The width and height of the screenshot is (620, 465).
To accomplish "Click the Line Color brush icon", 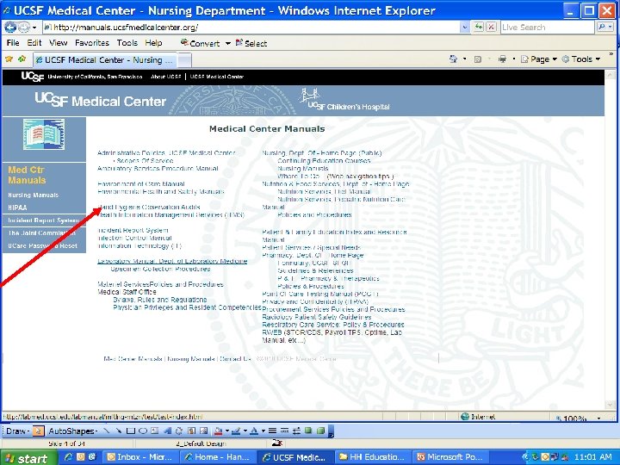I will pyautogui.click(x=236, y=431).
